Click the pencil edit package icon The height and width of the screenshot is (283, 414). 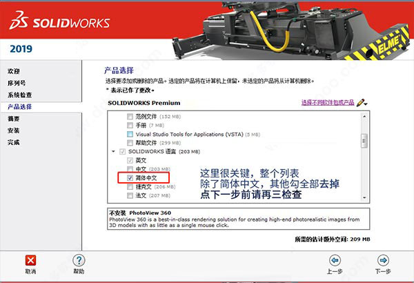click(x=360, y=103)
